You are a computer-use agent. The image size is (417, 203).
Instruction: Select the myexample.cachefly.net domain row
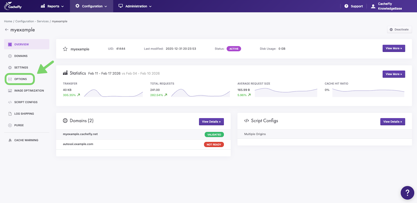[143, 134]
